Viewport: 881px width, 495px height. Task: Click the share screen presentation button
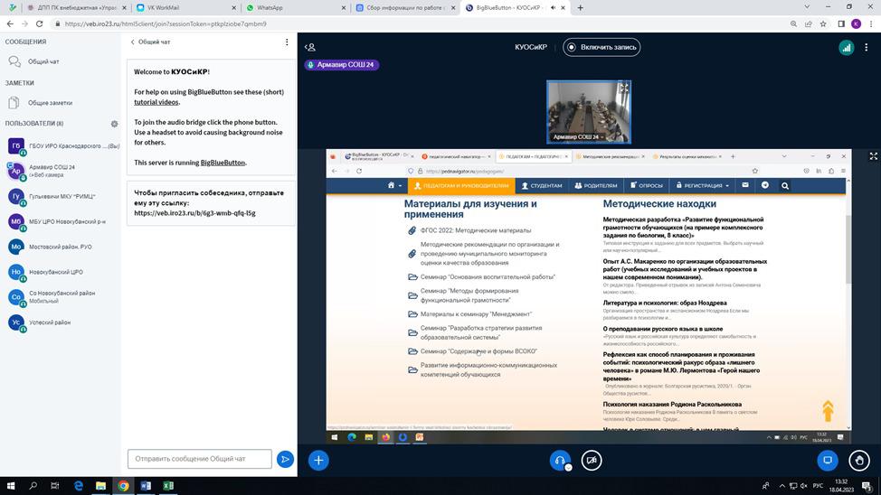(827, 460)
